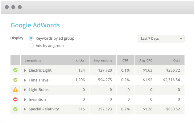Click the 0.1% CTR value
Image resolution: width=195 pixels, height=123 pixels.
click(125, 70)
